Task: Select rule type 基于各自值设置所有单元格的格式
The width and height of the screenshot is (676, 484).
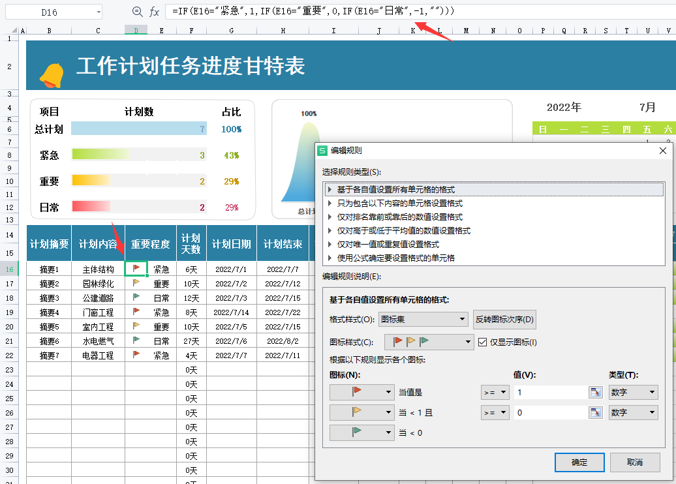Action: click(x=494, y=189)
